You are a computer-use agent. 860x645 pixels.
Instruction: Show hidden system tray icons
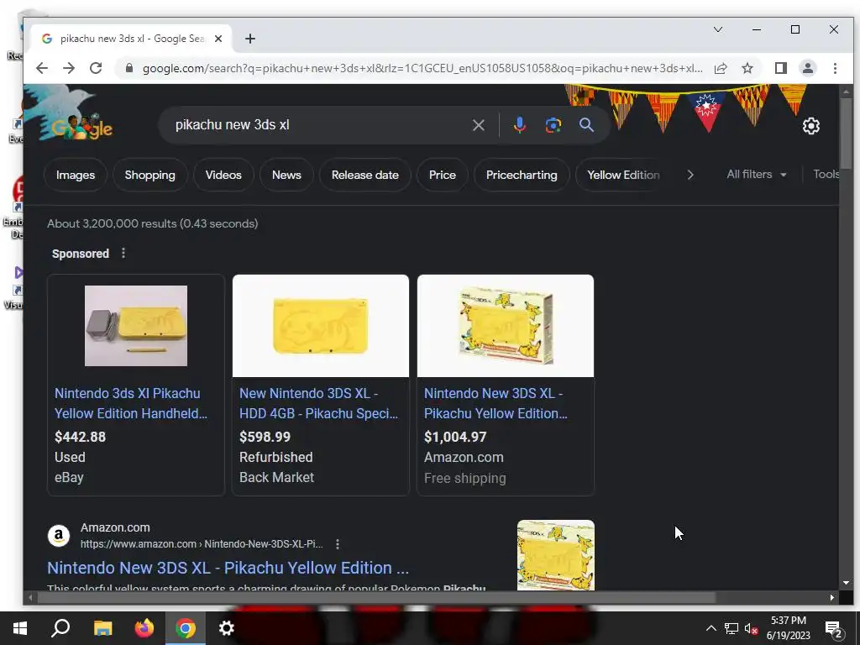[711, 628]
